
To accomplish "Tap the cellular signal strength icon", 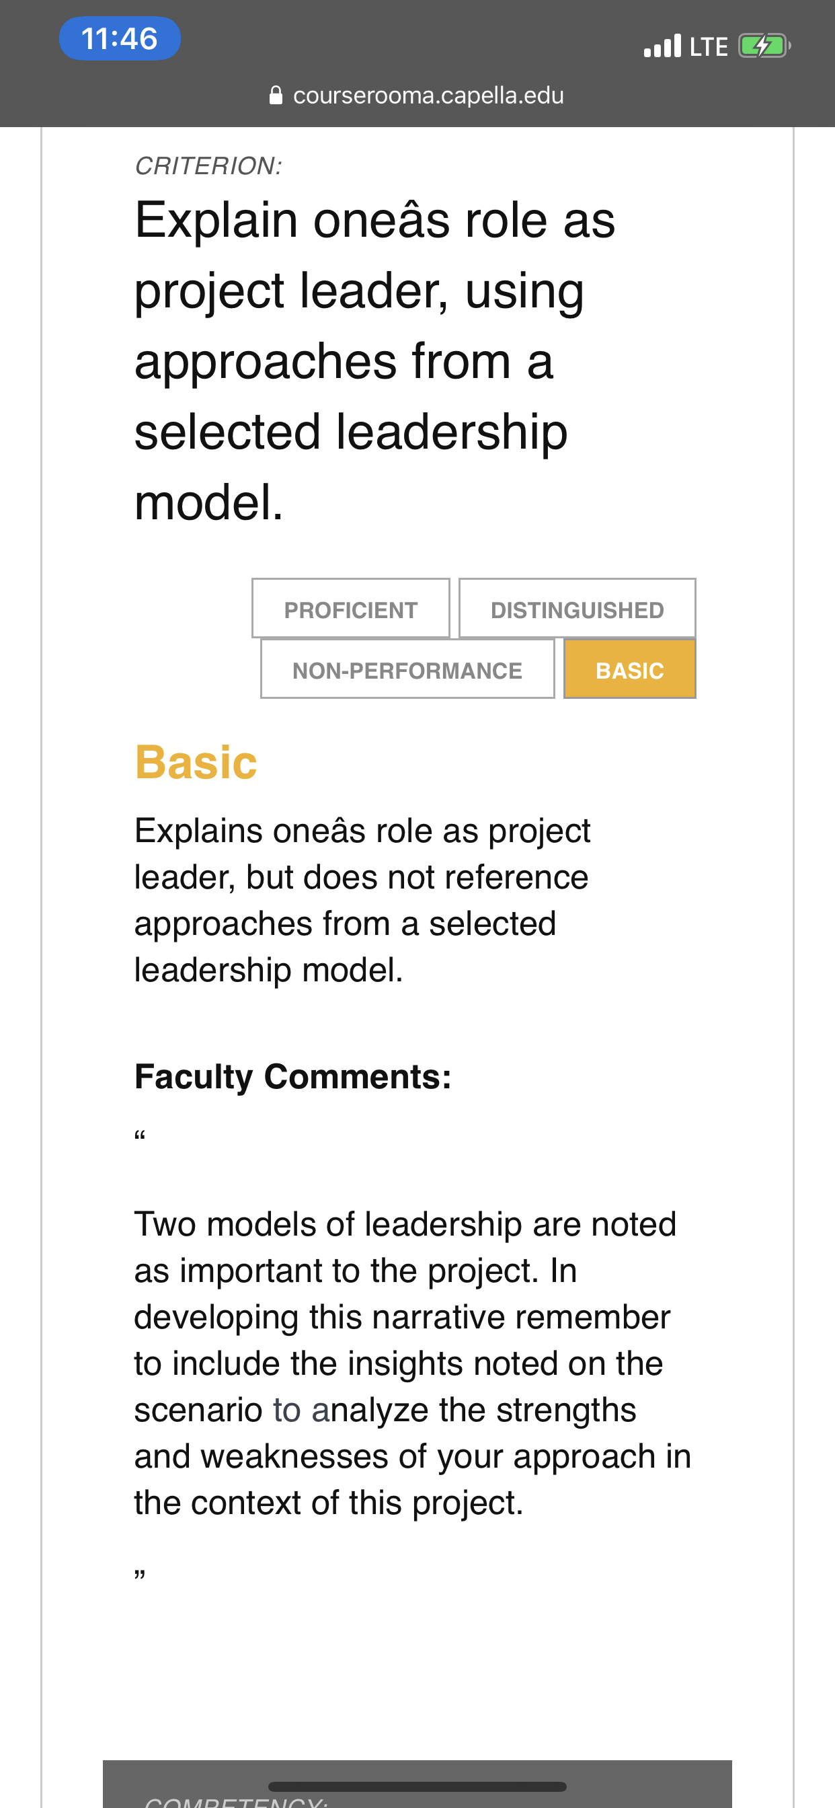I will point(662,46).
